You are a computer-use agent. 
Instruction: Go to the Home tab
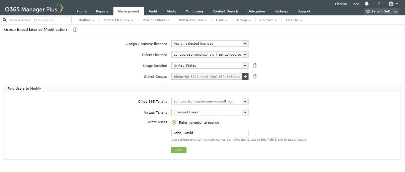(82, 11)
